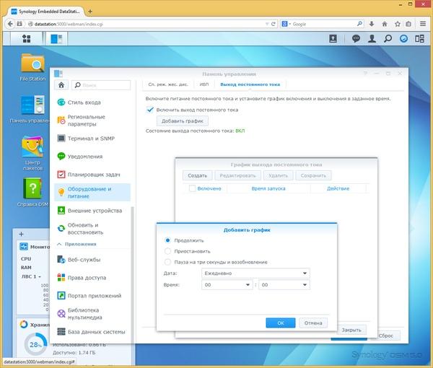Image resolution: width=433 pixels, height=368 pixels.
Task: Switch to Сп. реж. жес. дис. tab
Action: coord(168,84)
